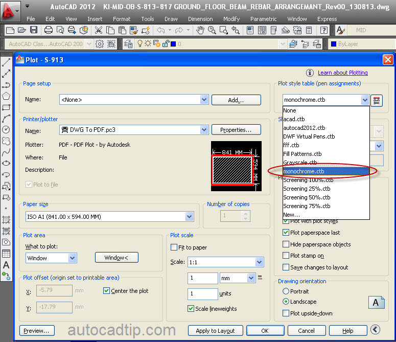Open the Workspace Settings gear icon
This screenshot has height=342, width=396.
point(100,44)
